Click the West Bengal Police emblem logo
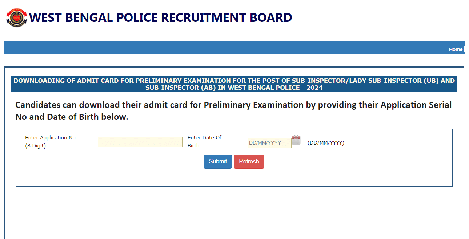 point(16,17)
